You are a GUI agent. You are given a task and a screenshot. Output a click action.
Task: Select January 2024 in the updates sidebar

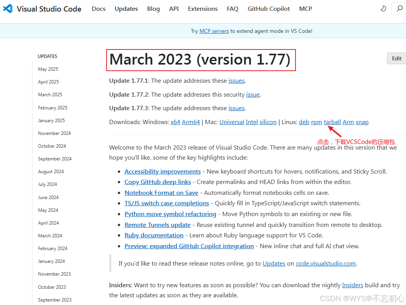51,261
